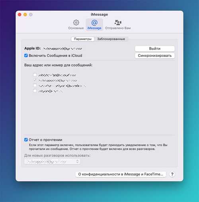
Task: Select the iMessage @ icon
Action: coord(94,23)
